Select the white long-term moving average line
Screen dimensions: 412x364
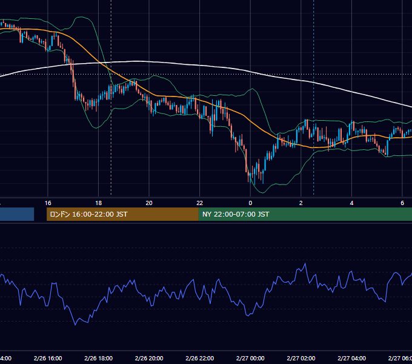click(200, 65)
